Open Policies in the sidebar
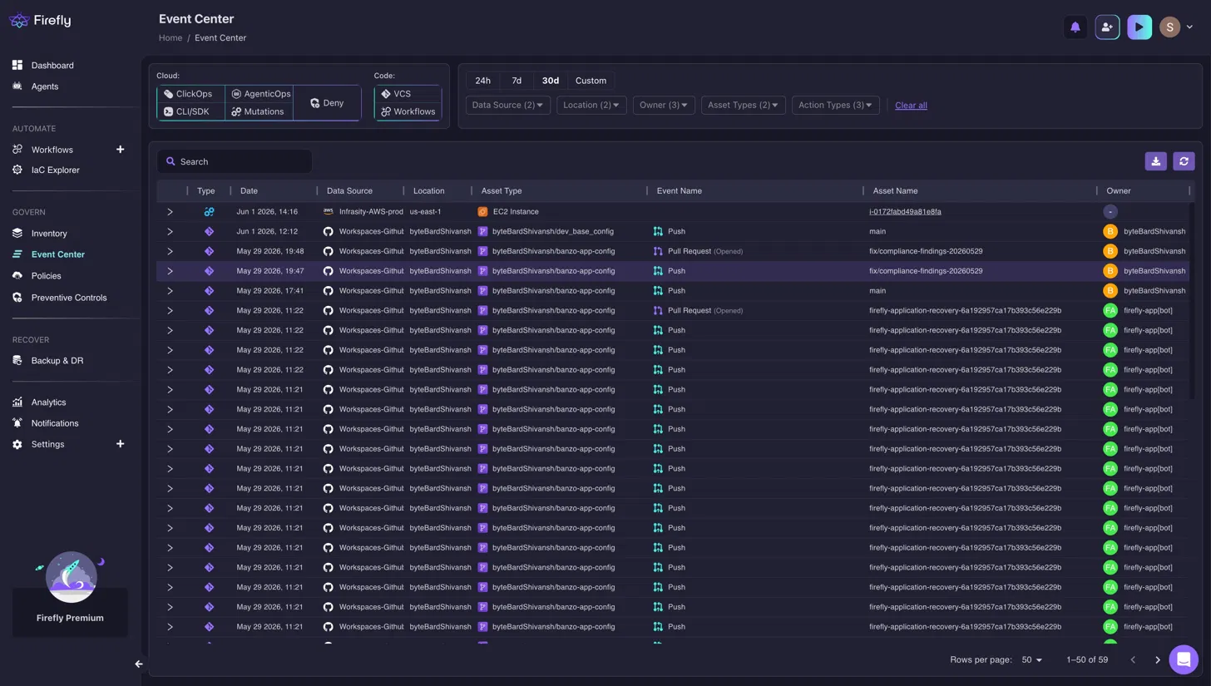Screen dimensions: 1211x686 pyautogui.click(x=46, y=276)
